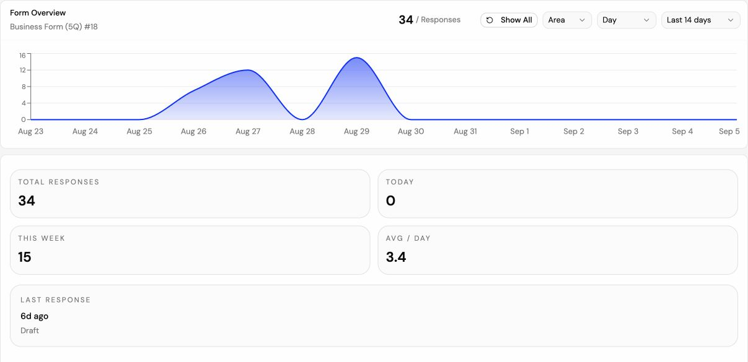748x362 pixels.
Task: Click the 12 y-axis value
Action: pos(22,70)
